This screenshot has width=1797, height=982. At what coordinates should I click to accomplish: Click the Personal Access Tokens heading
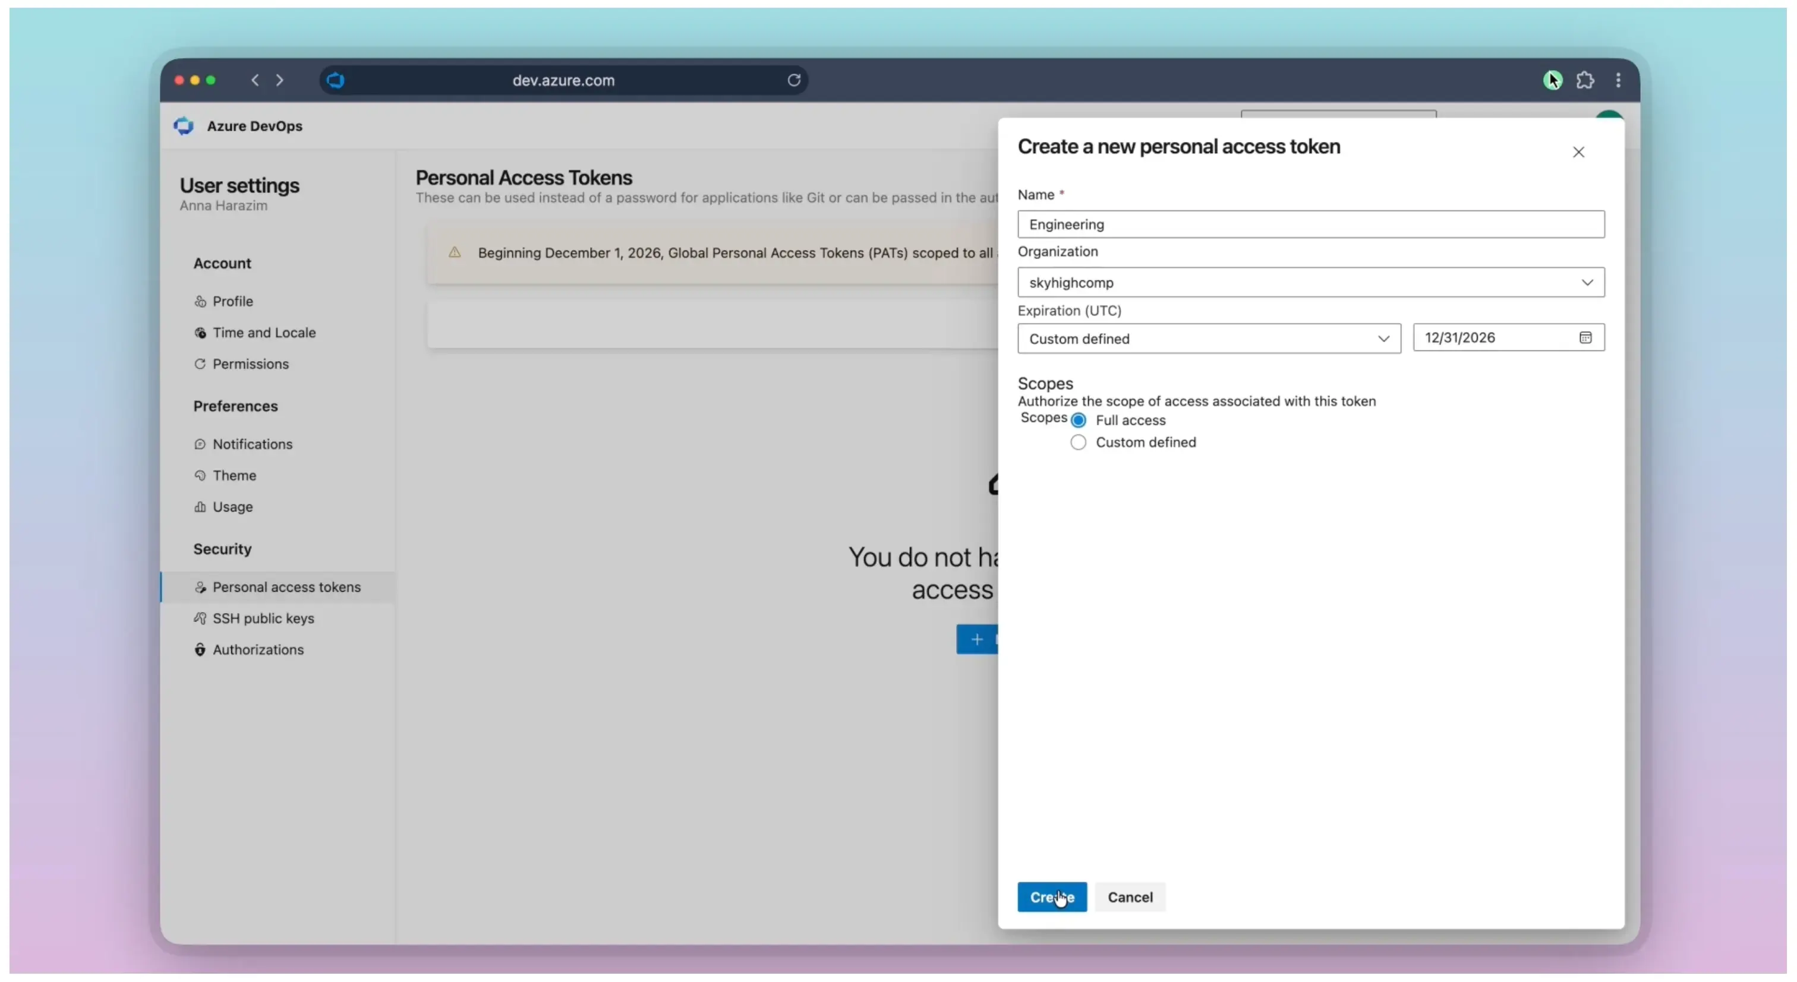point(524,178)
